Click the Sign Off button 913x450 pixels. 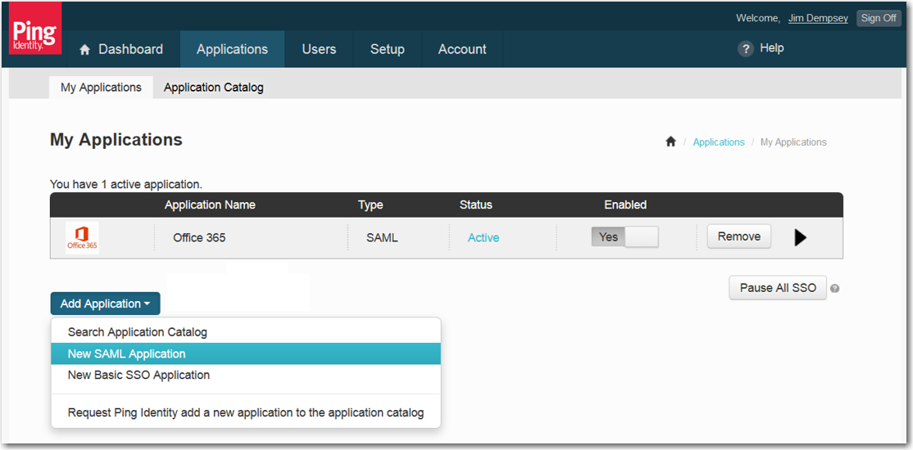click(x=879, y=18)
